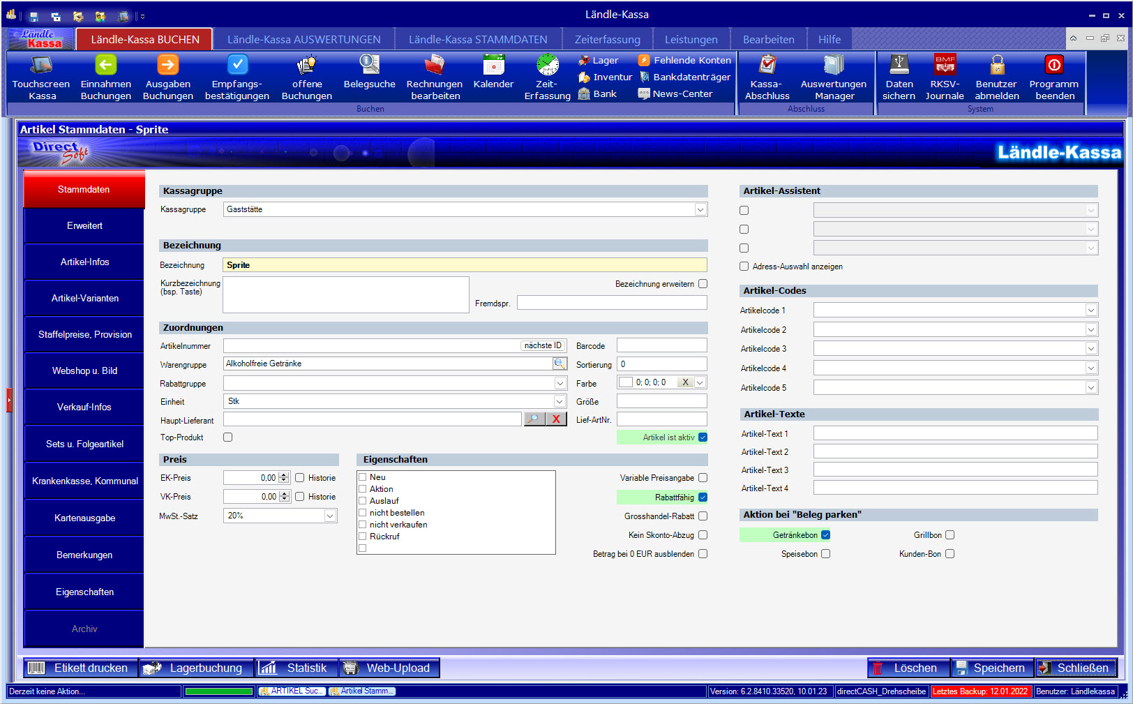The height and width of the screenshot is (704, 1133).
Task: Open the Zeiterfassung ribbon tab
Action: 607,40
